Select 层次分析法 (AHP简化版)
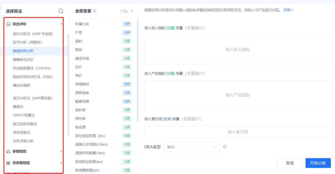 point(33,98)
